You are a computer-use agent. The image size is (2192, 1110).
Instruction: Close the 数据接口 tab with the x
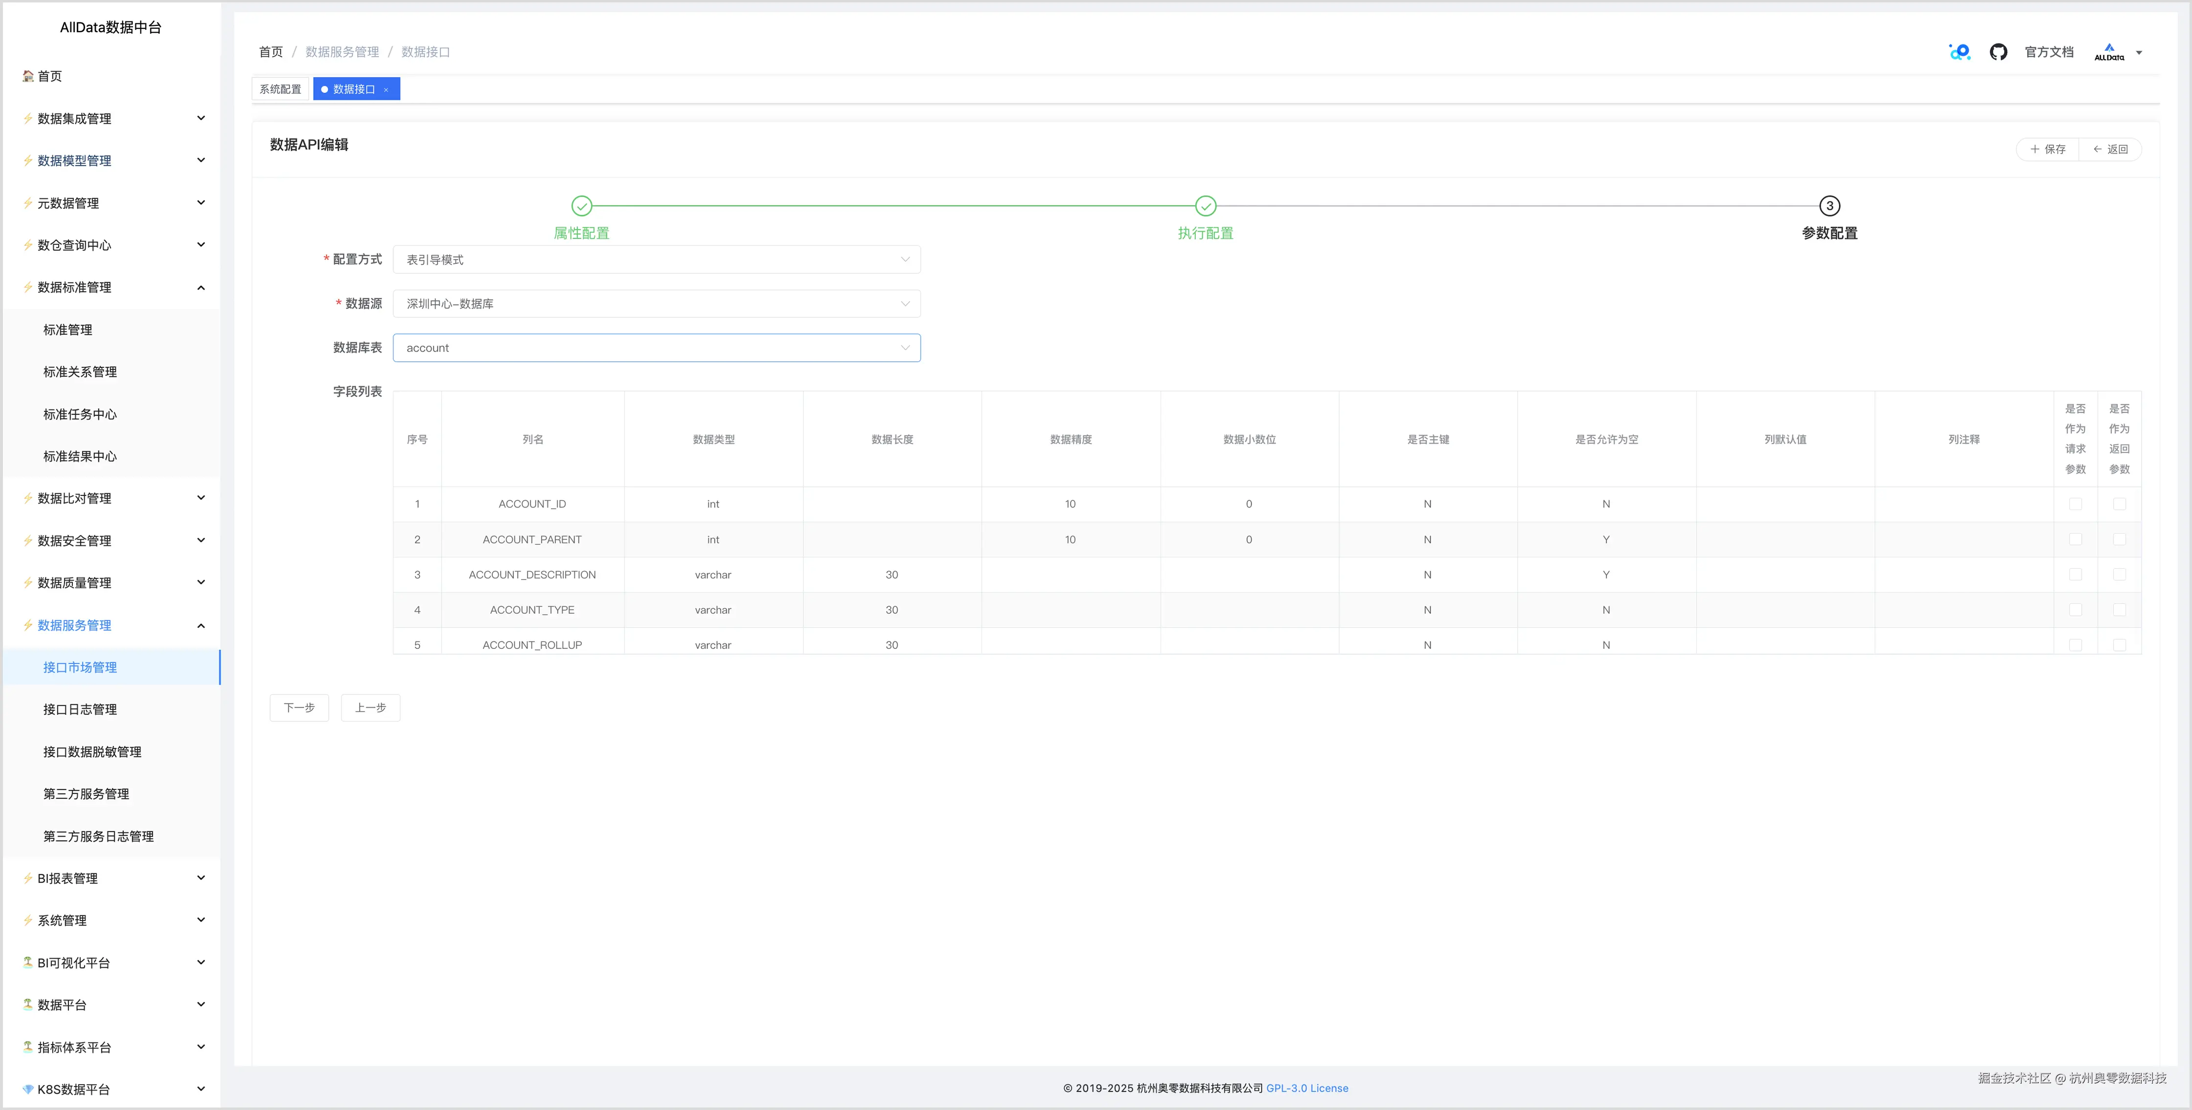[x=386, y=89]
